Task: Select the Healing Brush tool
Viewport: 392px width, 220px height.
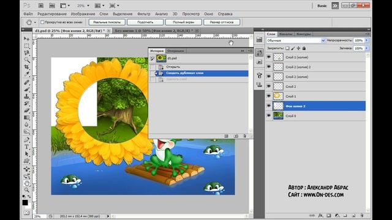Action: pos(26,82)
